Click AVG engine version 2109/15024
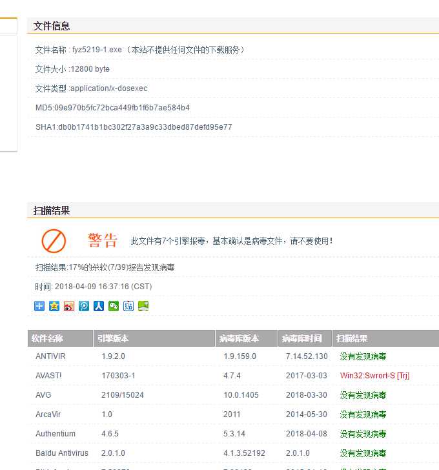This screenshot has width=439, height=470. pos(123,394)
